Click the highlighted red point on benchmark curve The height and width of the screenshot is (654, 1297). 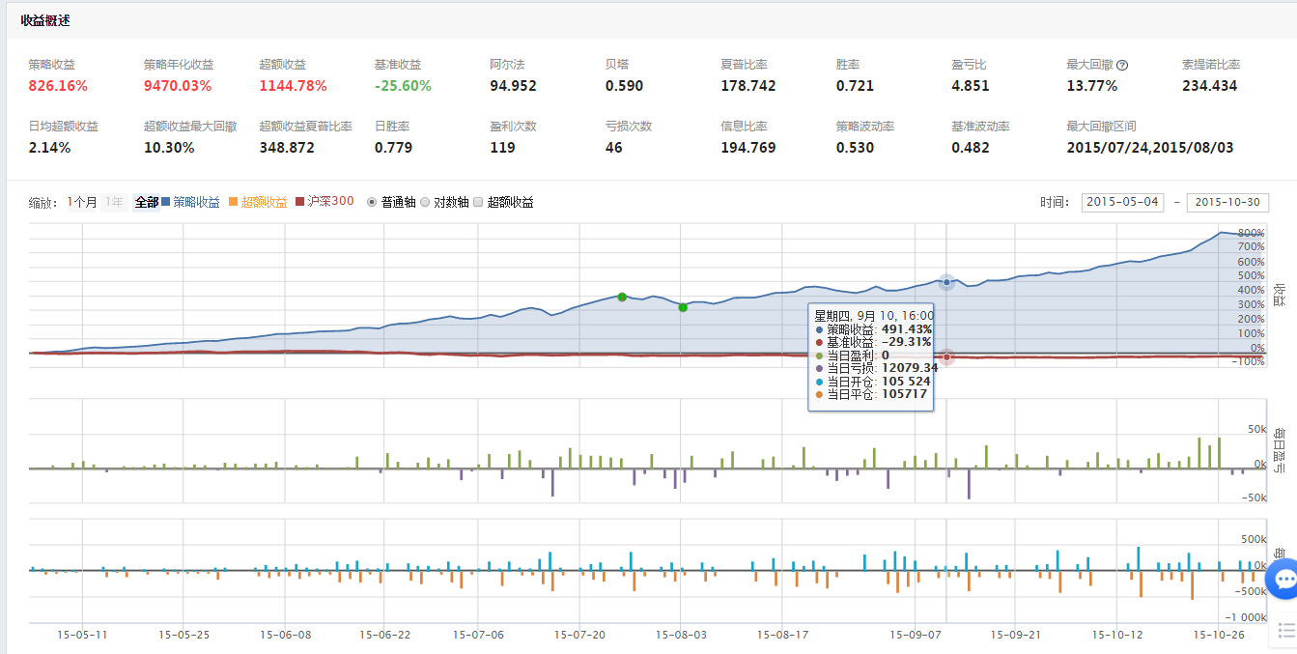click(947, 357)
